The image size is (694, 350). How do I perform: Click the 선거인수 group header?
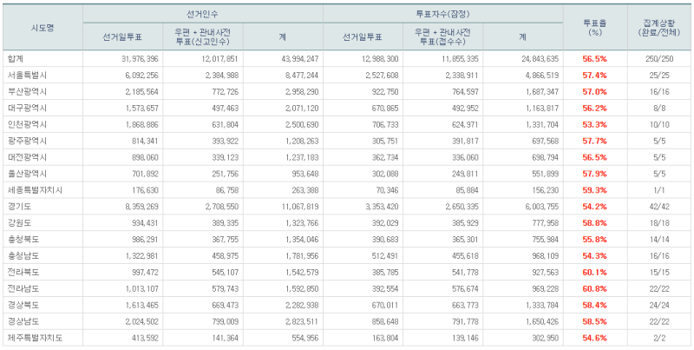pos(203,14)
